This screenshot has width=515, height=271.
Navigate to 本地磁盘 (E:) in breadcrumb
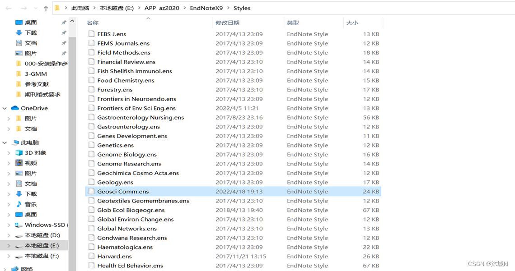pyautogui.click(x=117, y=8)
